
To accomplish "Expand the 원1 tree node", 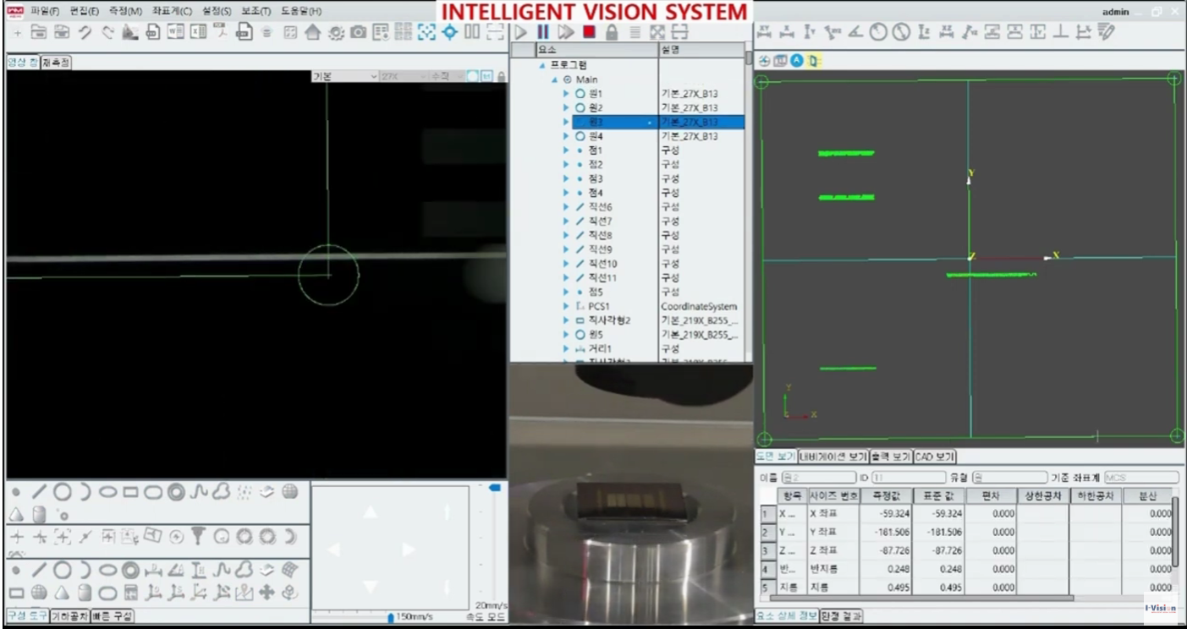I will (x=567, y=94).
